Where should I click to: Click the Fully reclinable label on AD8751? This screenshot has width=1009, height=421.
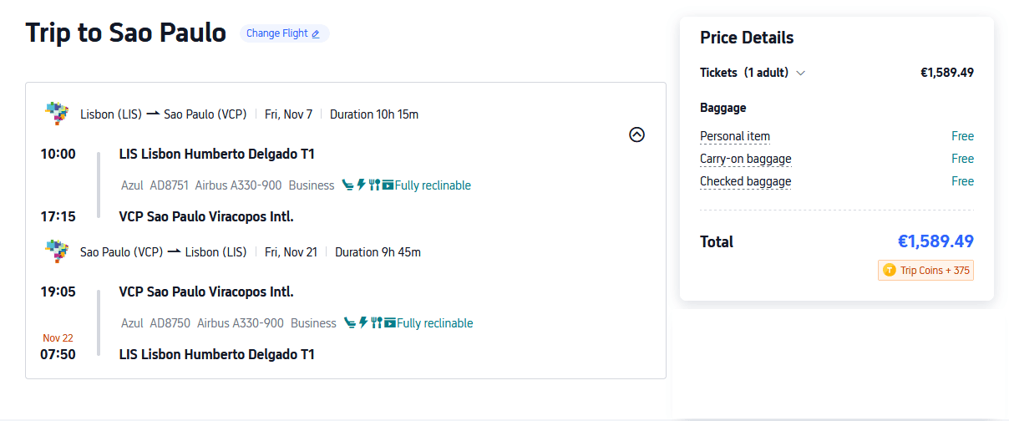(433, 185)
